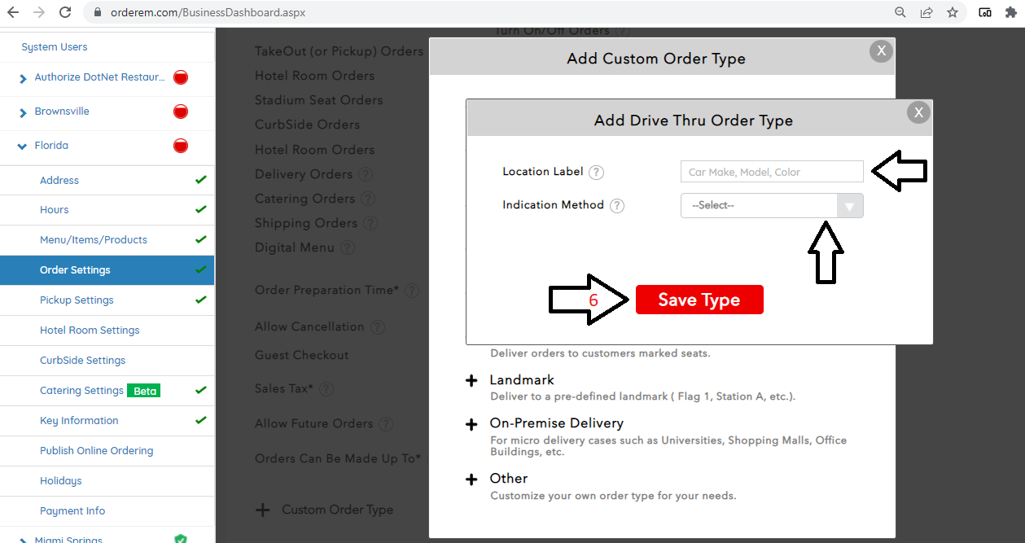This screenshot has width=1025, height=543.
Task: Open Catering Settings in sidebar
Action: point(81,391)
